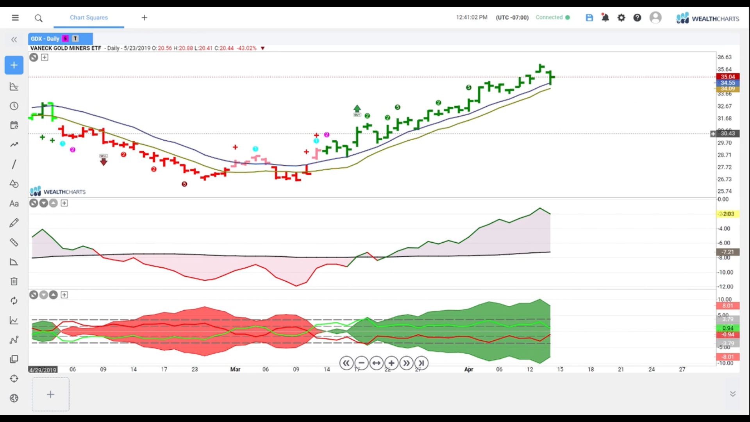Toggle the crosshair cursor icon
The image size is (750, 422).
click(x=14, y=379)
